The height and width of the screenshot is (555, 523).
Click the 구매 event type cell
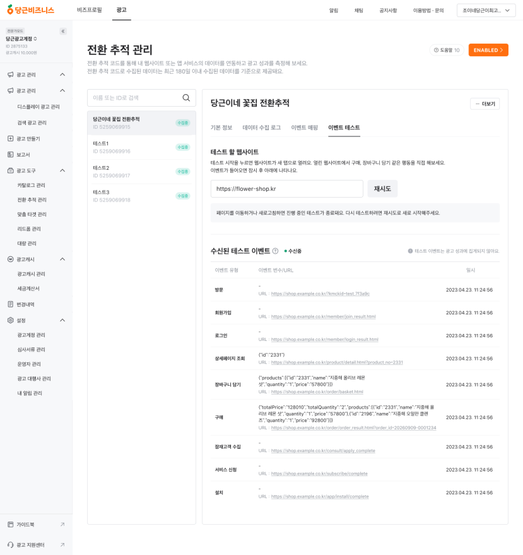[x=219, y=417]
